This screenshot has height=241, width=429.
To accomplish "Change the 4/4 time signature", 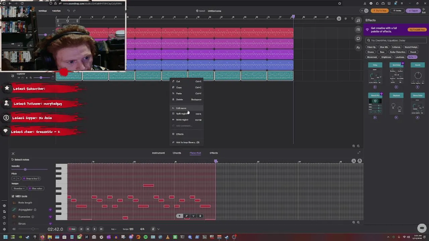I will 142,229.
